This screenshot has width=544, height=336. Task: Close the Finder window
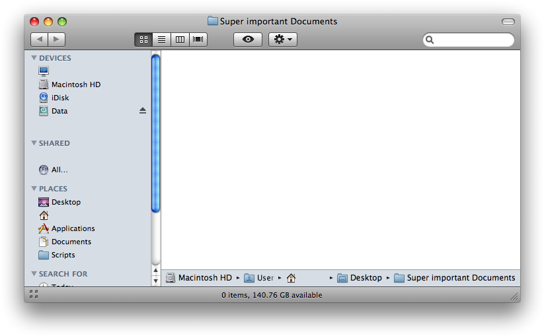pyautogui.click(x=34, y=22)
